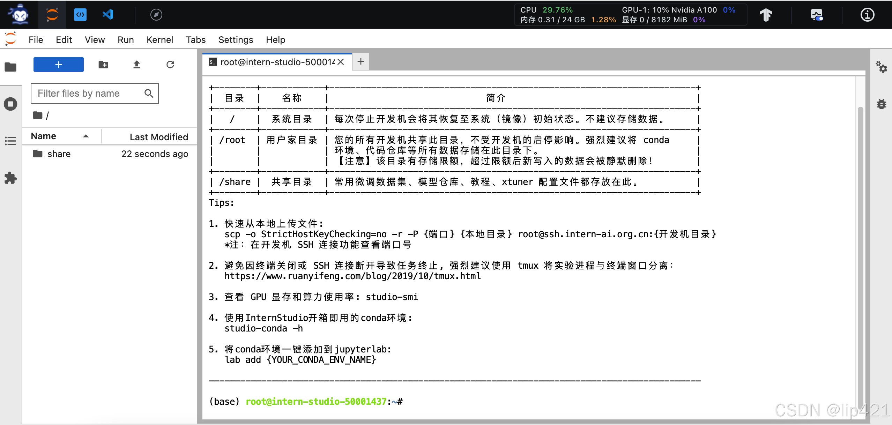892x425 pixels.
Task: Show the table of contents sidebar
Action: click(x=10, y=141)
